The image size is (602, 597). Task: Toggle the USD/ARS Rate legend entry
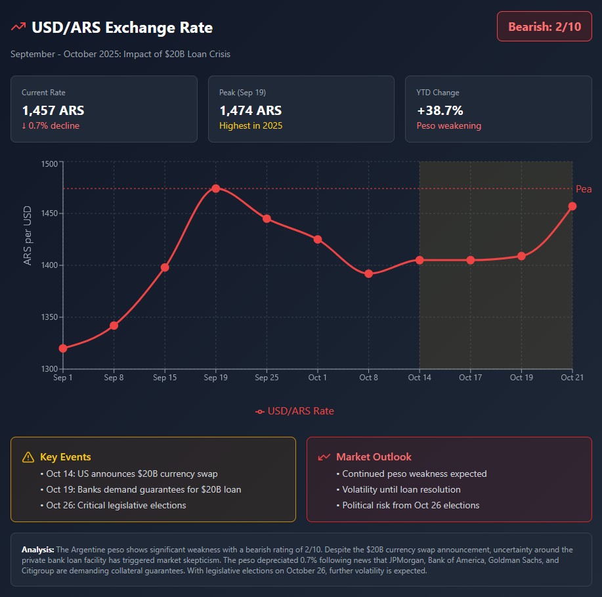pyautogui.click(x=293, y=411)
